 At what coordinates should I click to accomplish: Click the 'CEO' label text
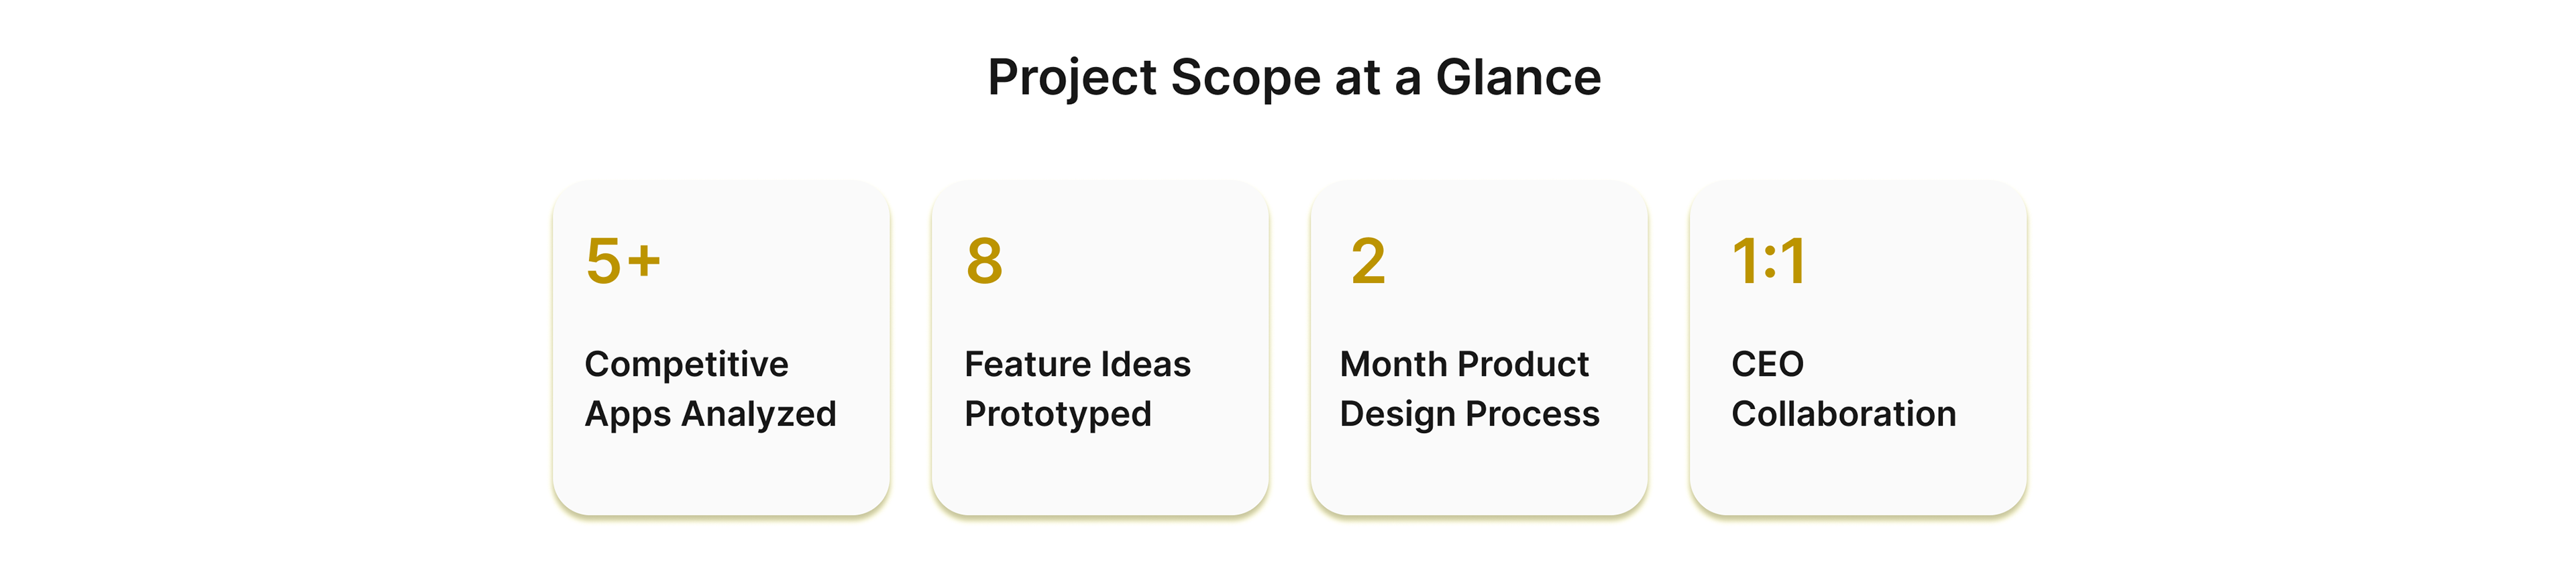(x=1767, y=364)
